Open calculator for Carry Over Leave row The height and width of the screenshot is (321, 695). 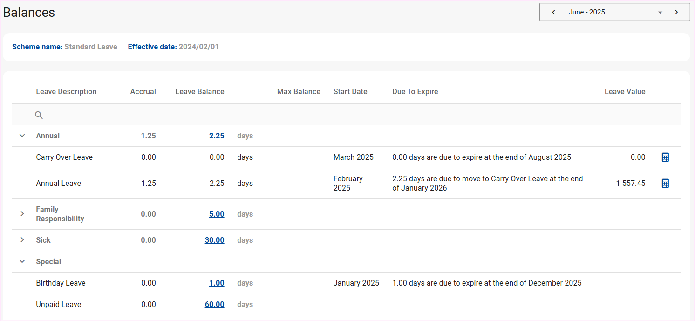pos(665,157)
